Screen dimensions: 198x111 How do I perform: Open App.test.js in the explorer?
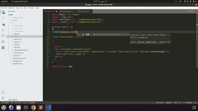(18, 39)
